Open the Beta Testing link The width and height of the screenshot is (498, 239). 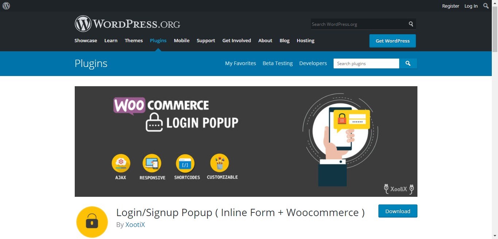pyautogui.click(x=278, y=63)
